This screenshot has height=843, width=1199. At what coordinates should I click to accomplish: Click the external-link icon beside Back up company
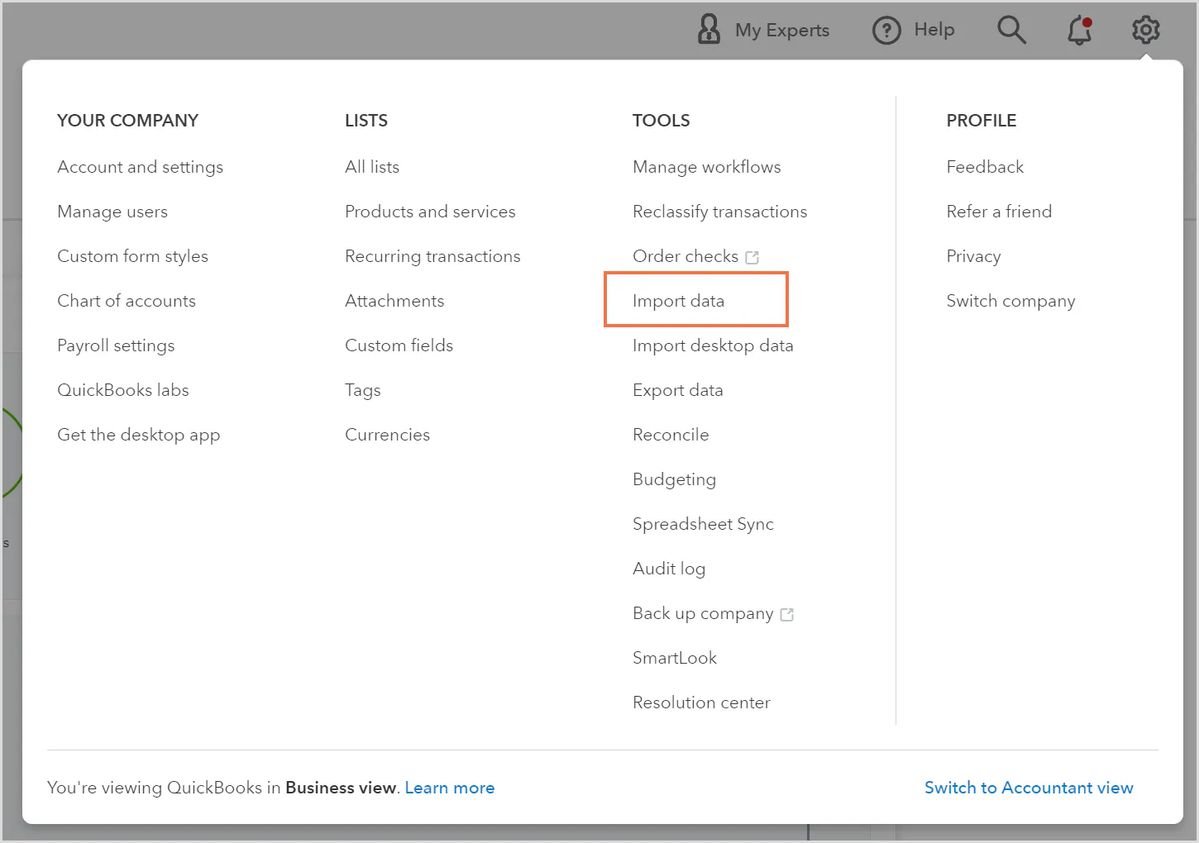(x=787, y=614)
